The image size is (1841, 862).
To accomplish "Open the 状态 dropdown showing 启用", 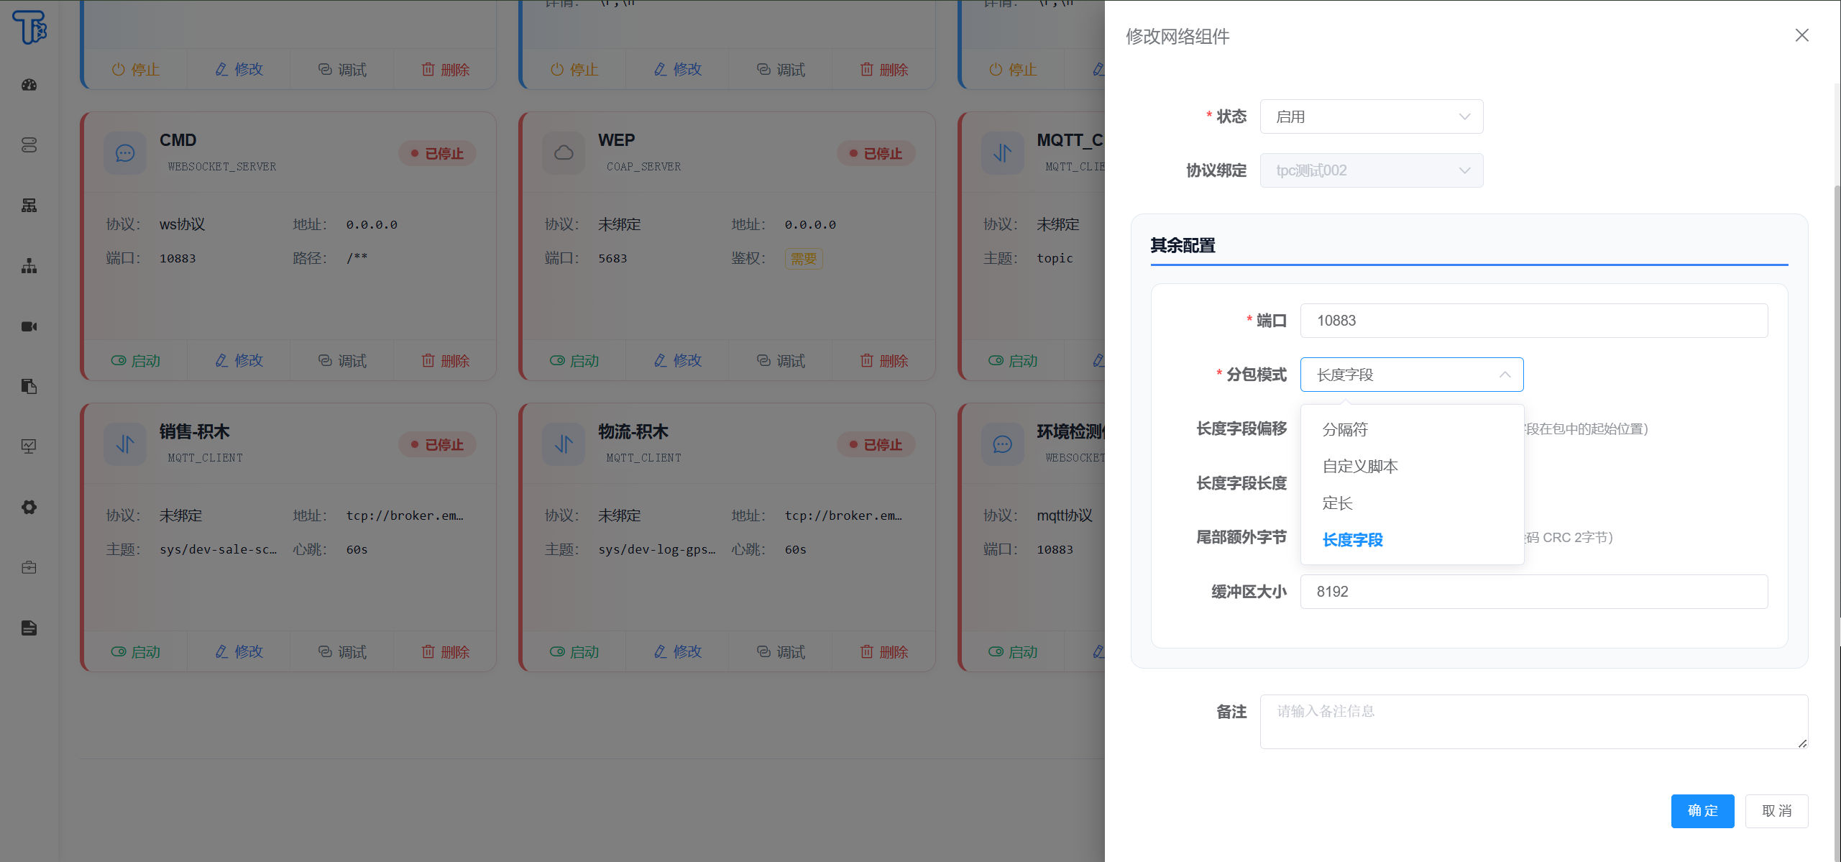I will 1371,116.
